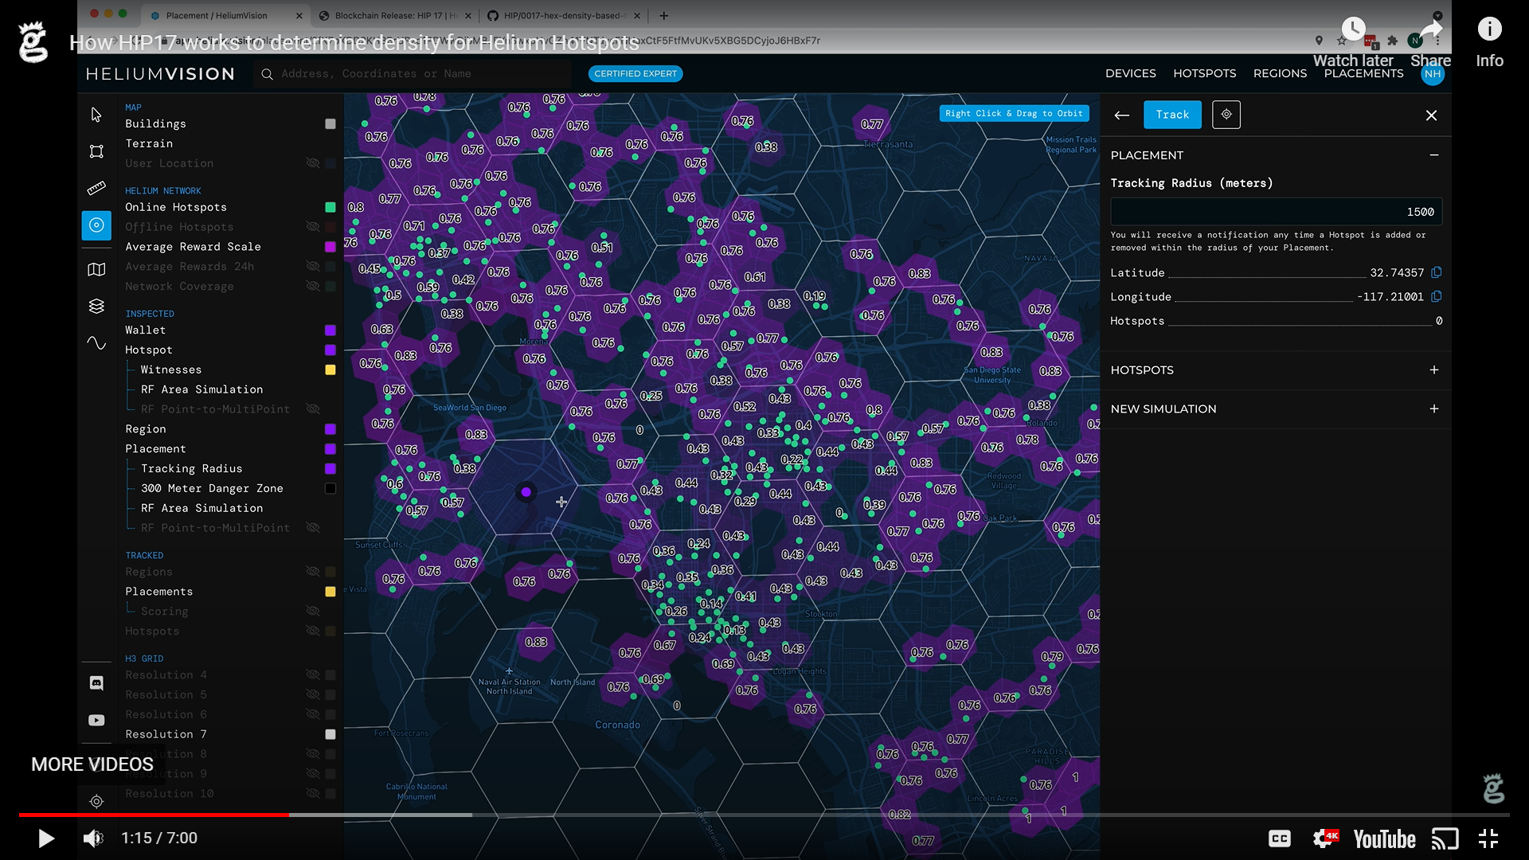The height and width of the screenshot is (860, 1529).
Task: Open the video title link
Action: [354, 43]
